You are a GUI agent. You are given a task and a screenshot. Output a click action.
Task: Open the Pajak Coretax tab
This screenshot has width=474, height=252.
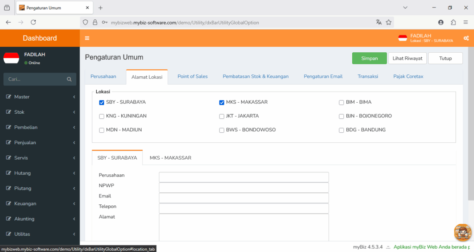(408, 77)
